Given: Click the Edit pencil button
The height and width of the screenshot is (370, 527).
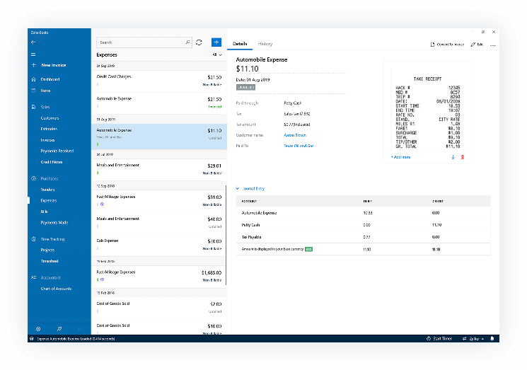Looking at the screenshot, I should (476, 45).
